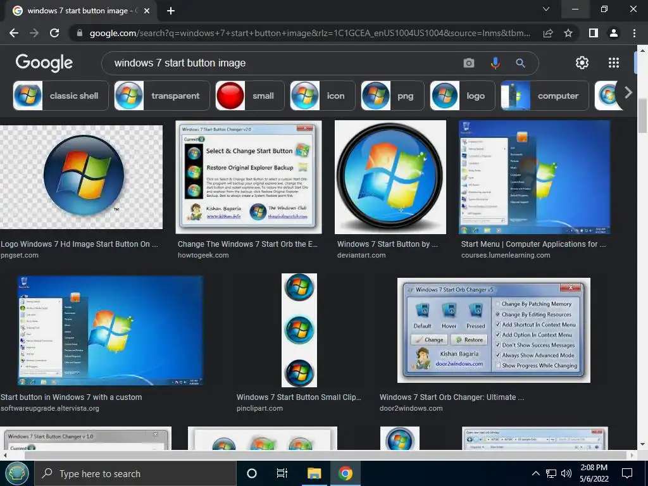Open the Start Button Changer v 1.0 thumbnail
Image resolution: width=648 pixels, height=486 pixels.
coord(85,438)
